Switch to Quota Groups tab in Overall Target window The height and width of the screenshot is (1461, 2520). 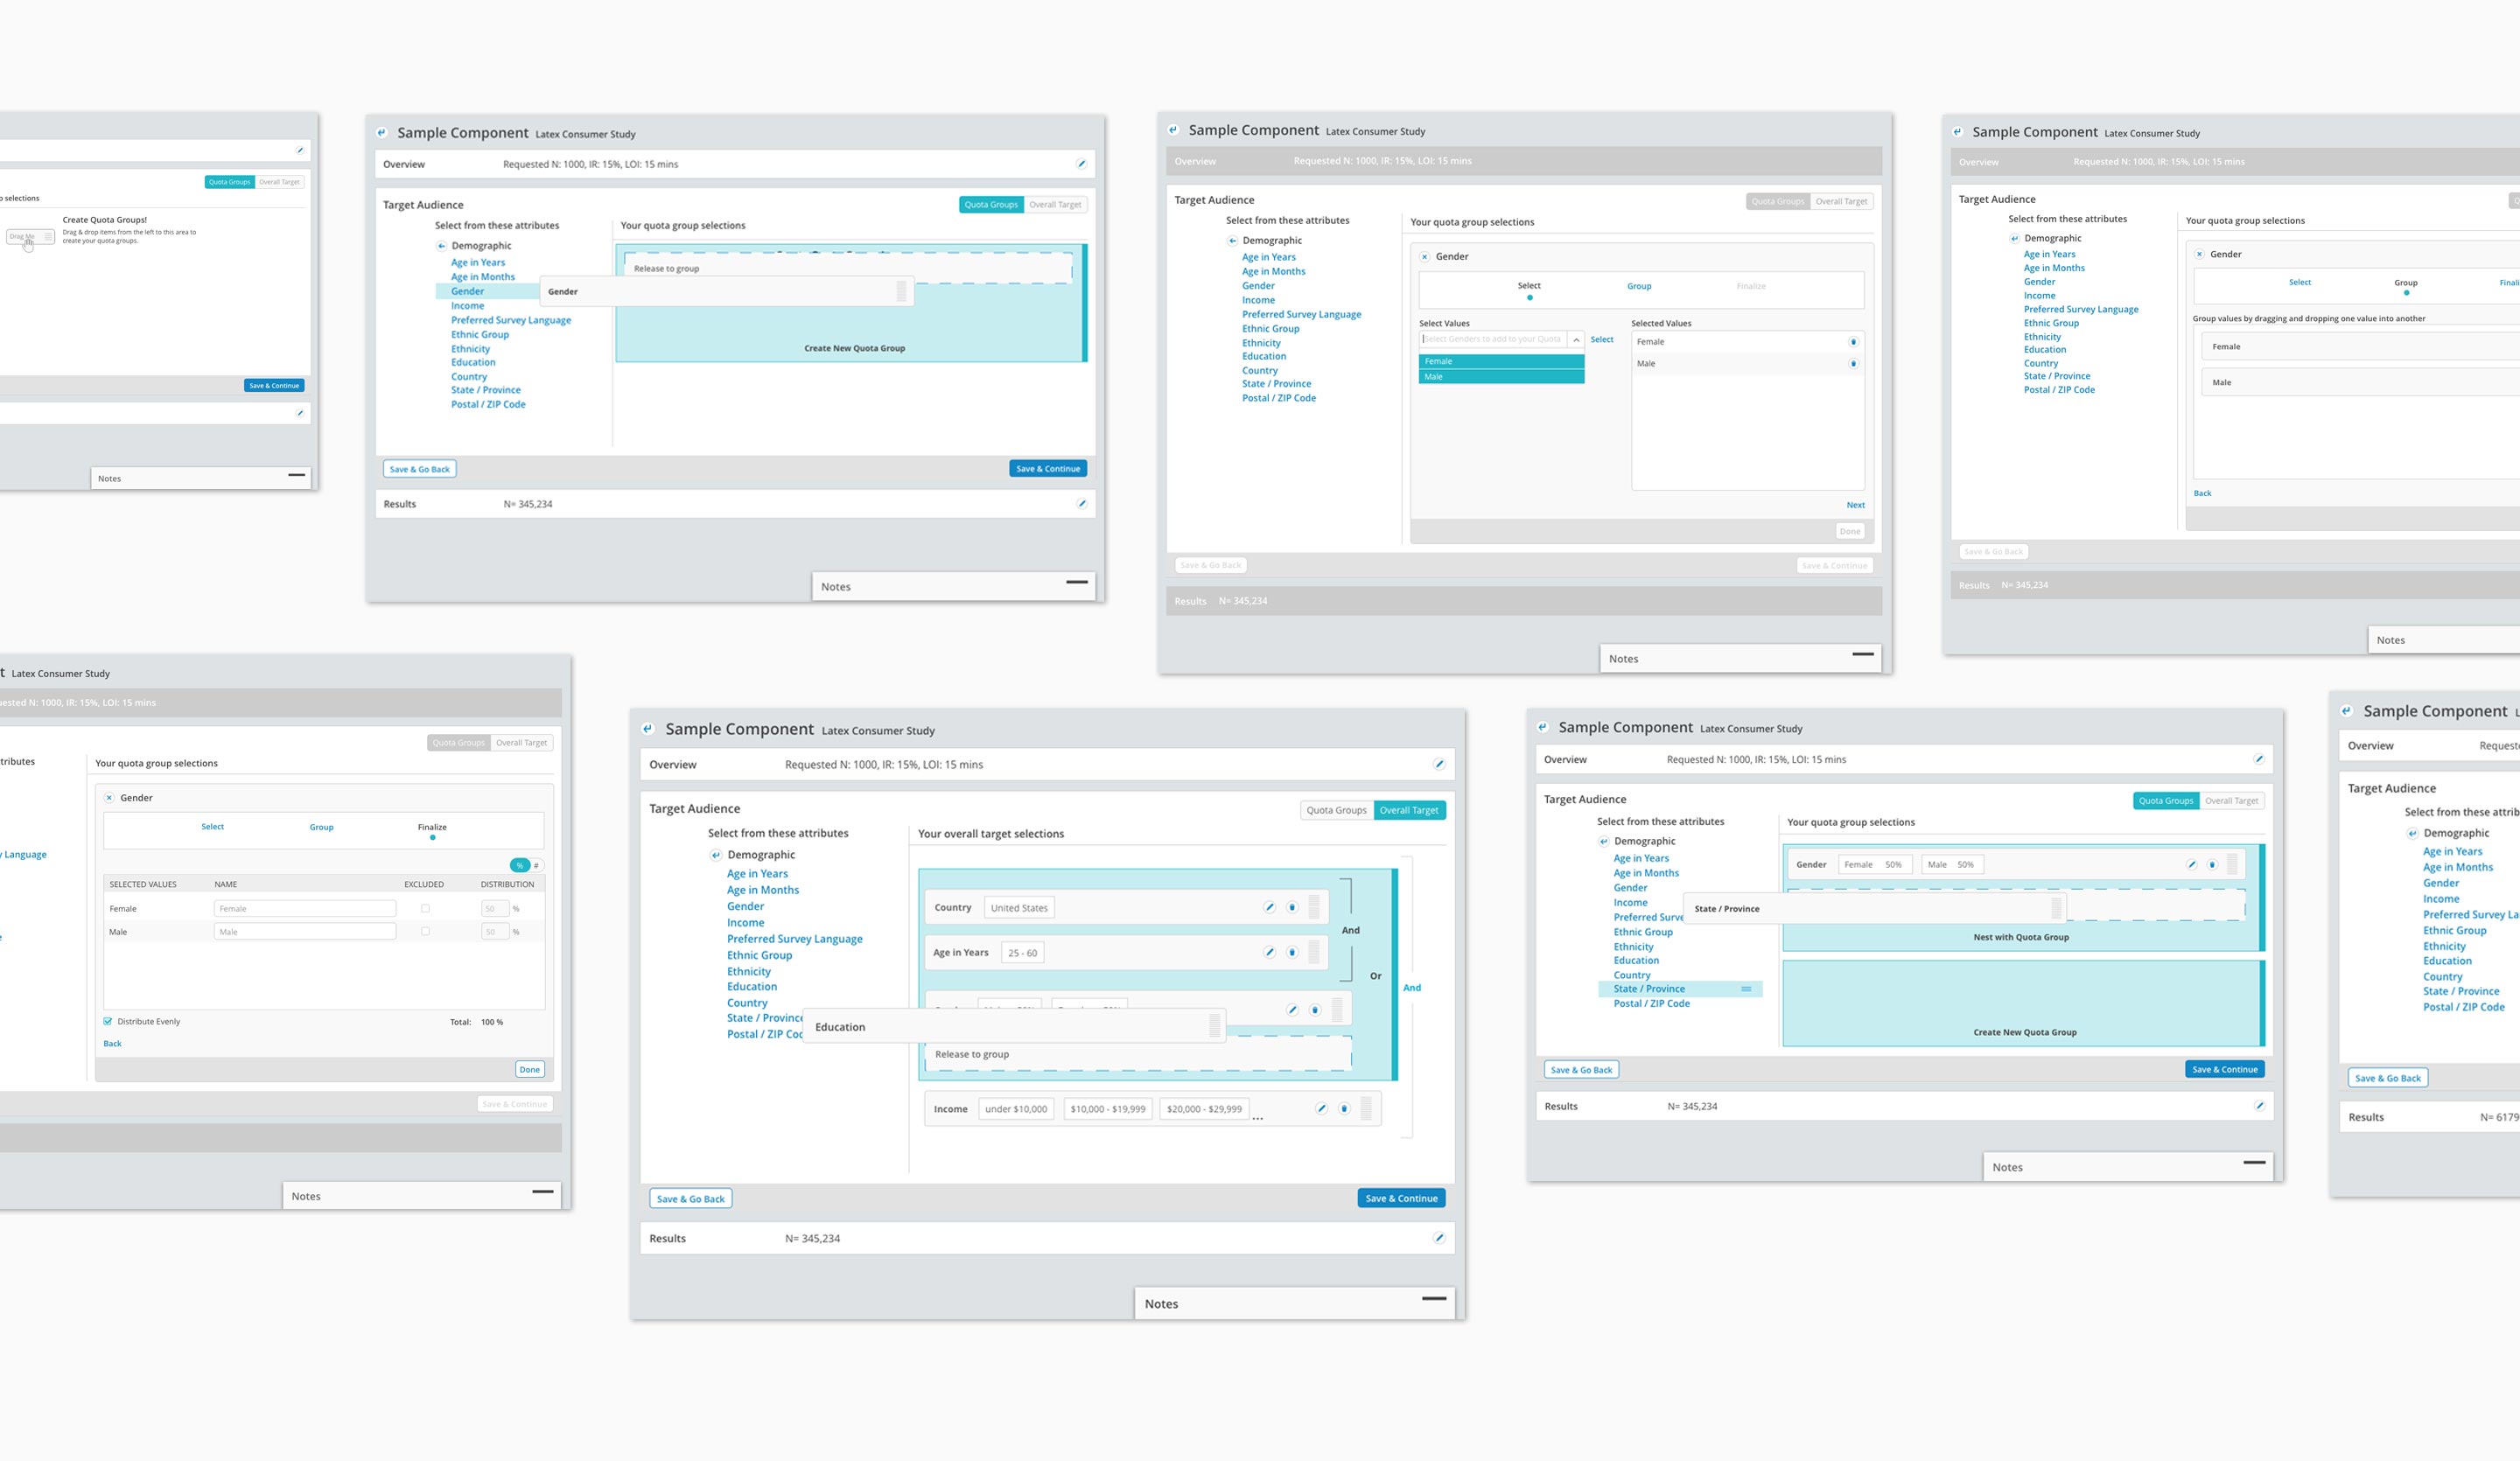[x=1336, y=811]
